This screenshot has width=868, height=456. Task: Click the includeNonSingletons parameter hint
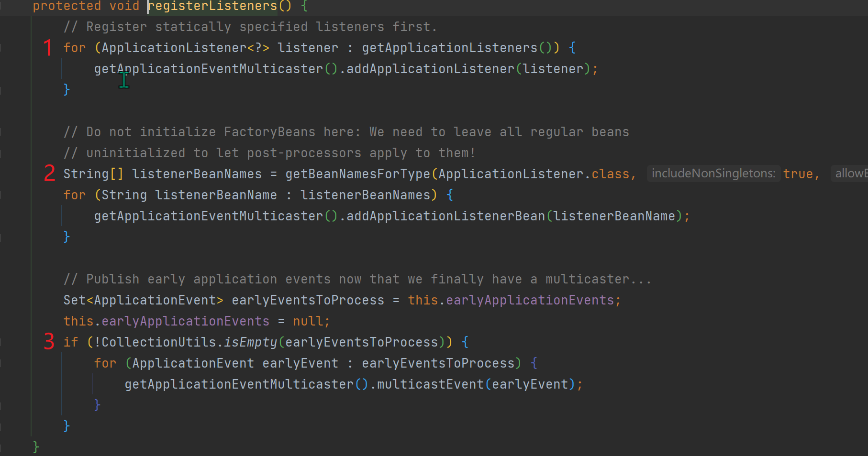tap(713, 174)
